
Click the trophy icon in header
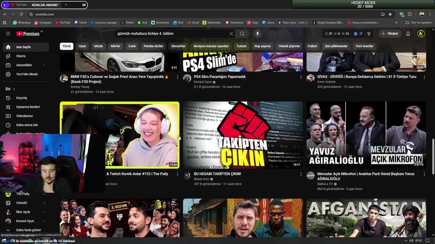(x=369, y=34)
